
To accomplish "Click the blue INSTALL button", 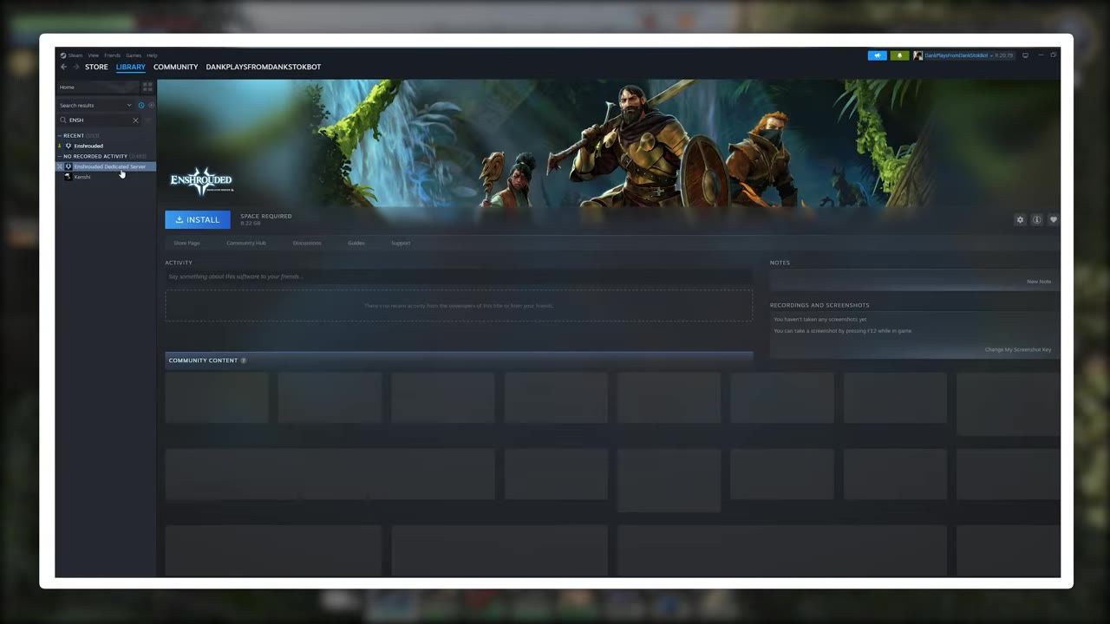I will pos(198,219).
